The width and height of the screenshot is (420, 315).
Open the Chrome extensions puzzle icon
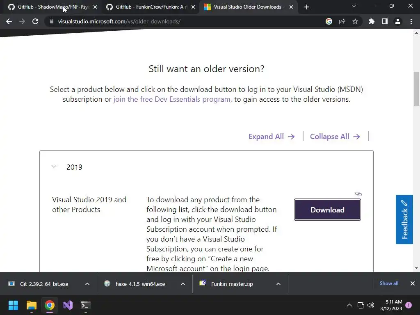click(372, 21)
